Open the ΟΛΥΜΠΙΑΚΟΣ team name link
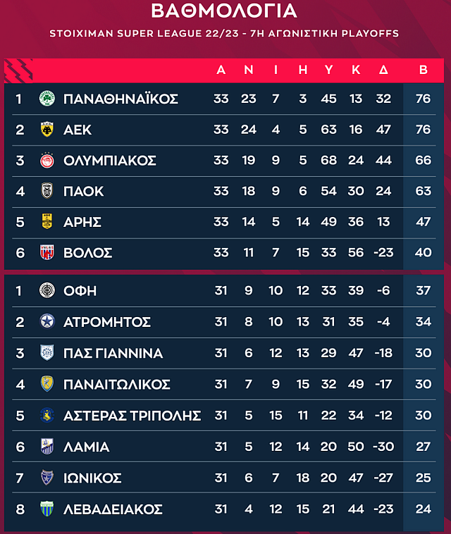 coord(109,161)
